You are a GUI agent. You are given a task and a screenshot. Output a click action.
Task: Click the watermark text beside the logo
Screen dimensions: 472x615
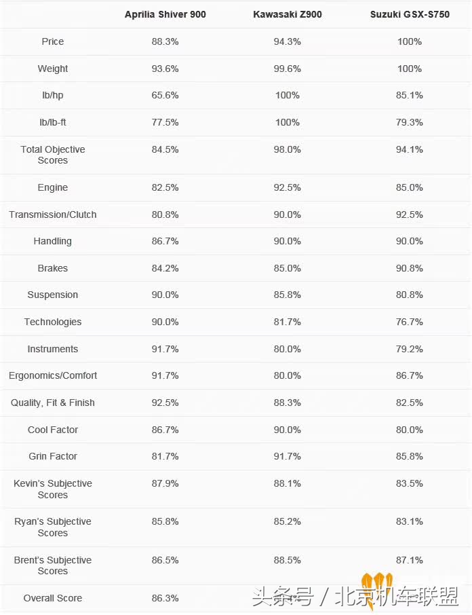305,597
